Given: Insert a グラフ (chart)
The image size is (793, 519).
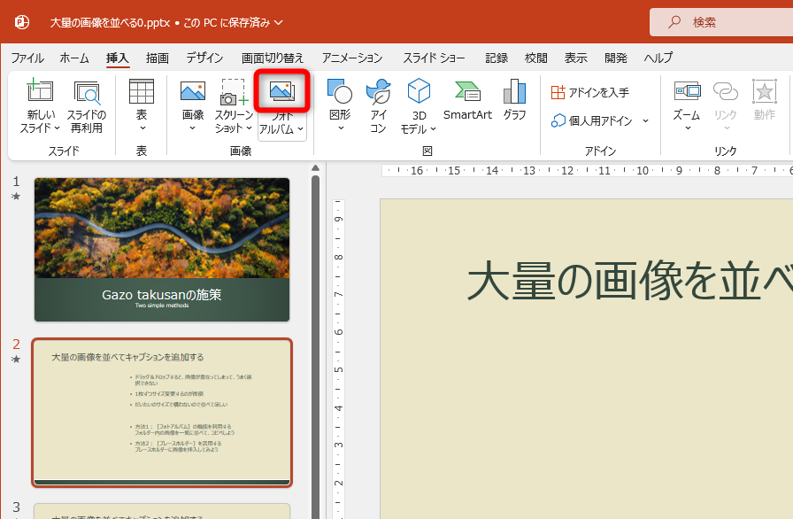Looking at the screenshot, I should point(513,102).
